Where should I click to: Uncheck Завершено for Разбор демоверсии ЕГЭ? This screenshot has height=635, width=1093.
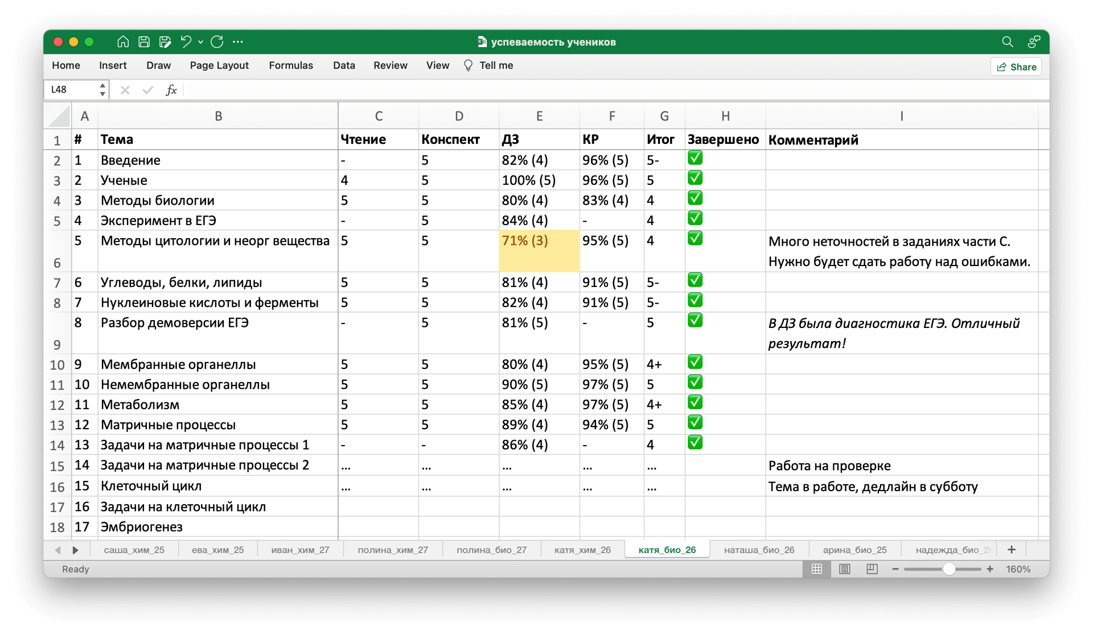coord(695,321)
